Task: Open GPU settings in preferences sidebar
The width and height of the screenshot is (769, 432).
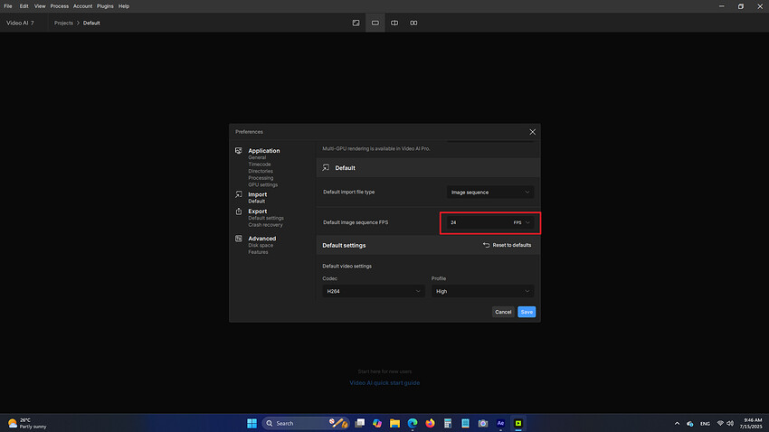Action: [x=262, y=184]
